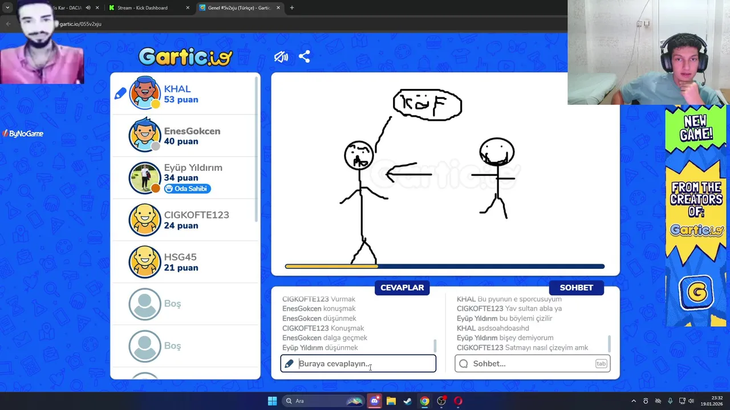The width and height of the screenshot is (730, 410).
Task: Select the SOHBET tab
Action: click(x=576, y=288)
